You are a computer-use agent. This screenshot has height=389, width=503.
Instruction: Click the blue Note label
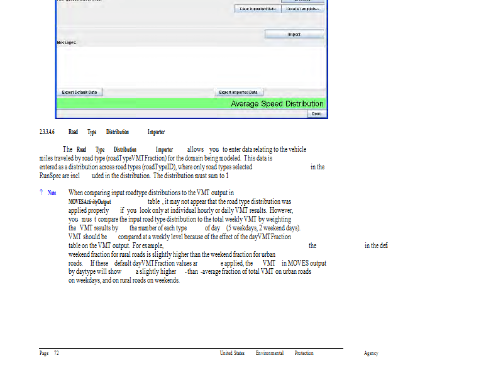(52, 193)
